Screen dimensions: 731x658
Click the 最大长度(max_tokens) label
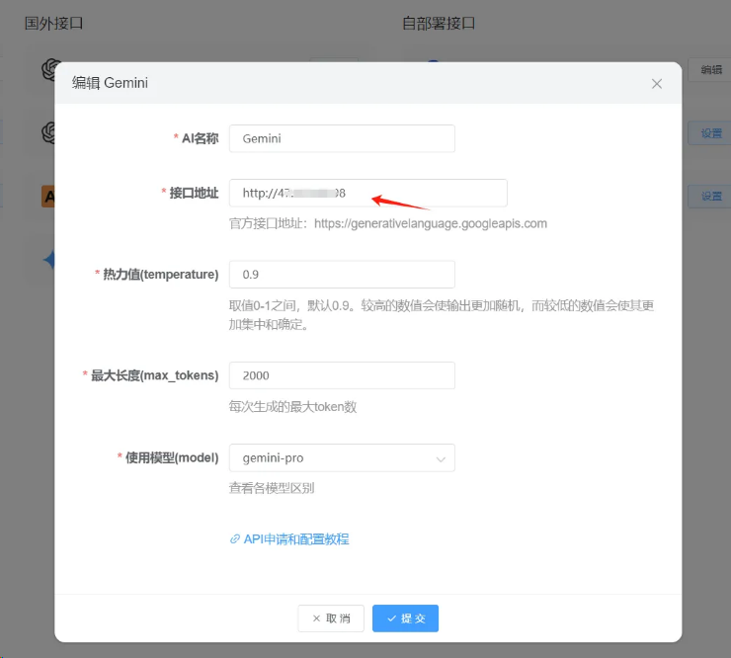click(x=155, y=375)
